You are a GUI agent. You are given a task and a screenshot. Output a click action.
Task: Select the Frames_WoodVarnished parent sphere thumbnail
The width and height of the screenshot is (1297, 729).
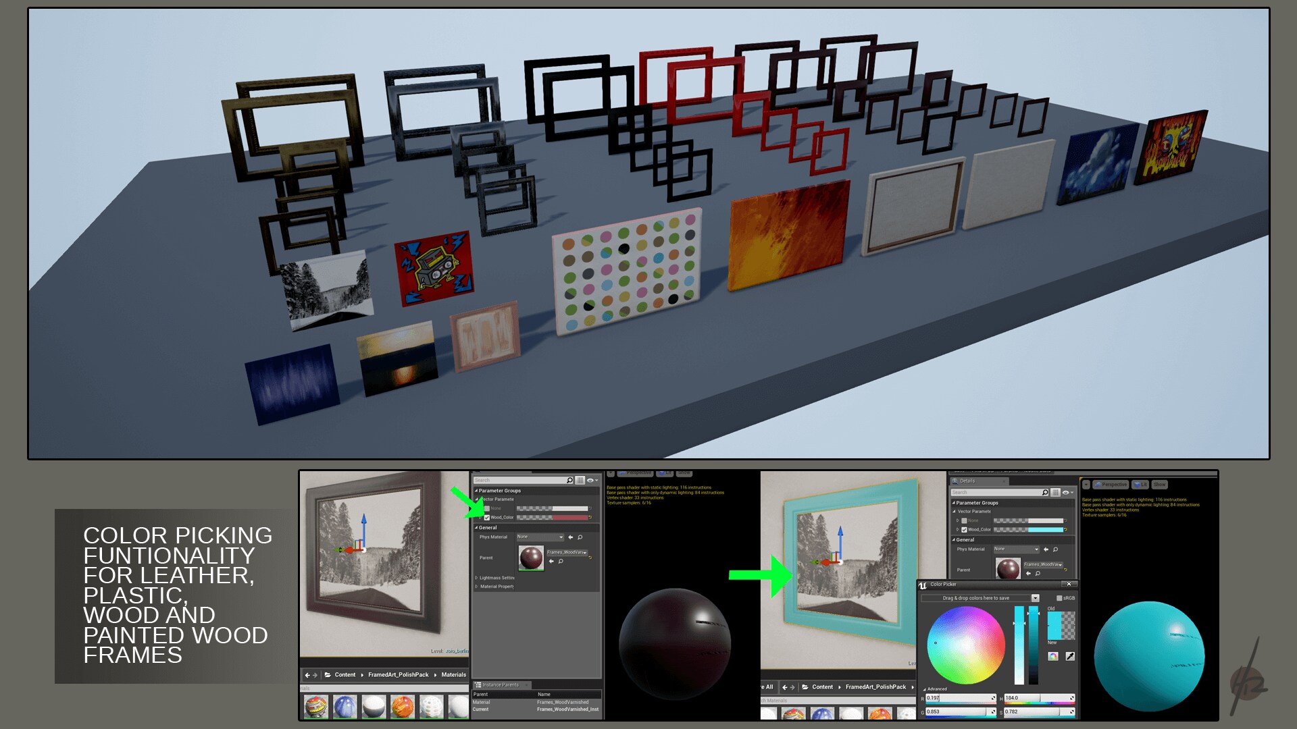pos(531,558)
